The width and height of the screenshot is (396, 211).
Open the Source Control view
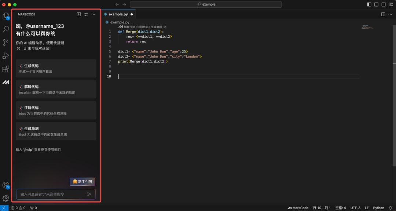(6, 43)
